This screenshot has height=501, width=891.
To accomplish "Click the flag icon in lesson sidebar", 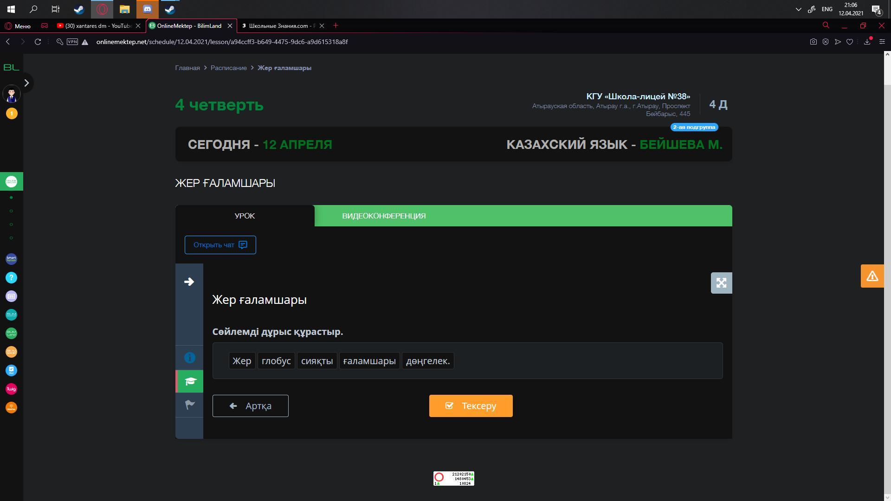I will coord(189,405).
